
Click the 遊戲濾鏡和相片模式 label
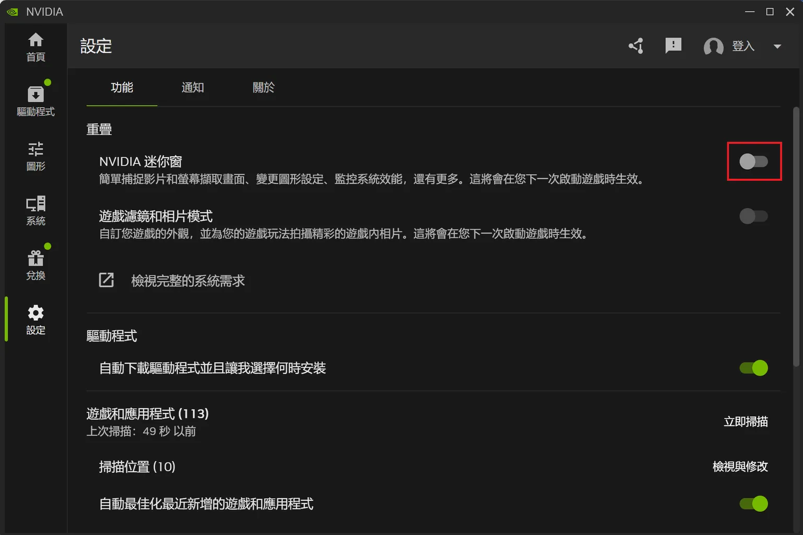156,216
